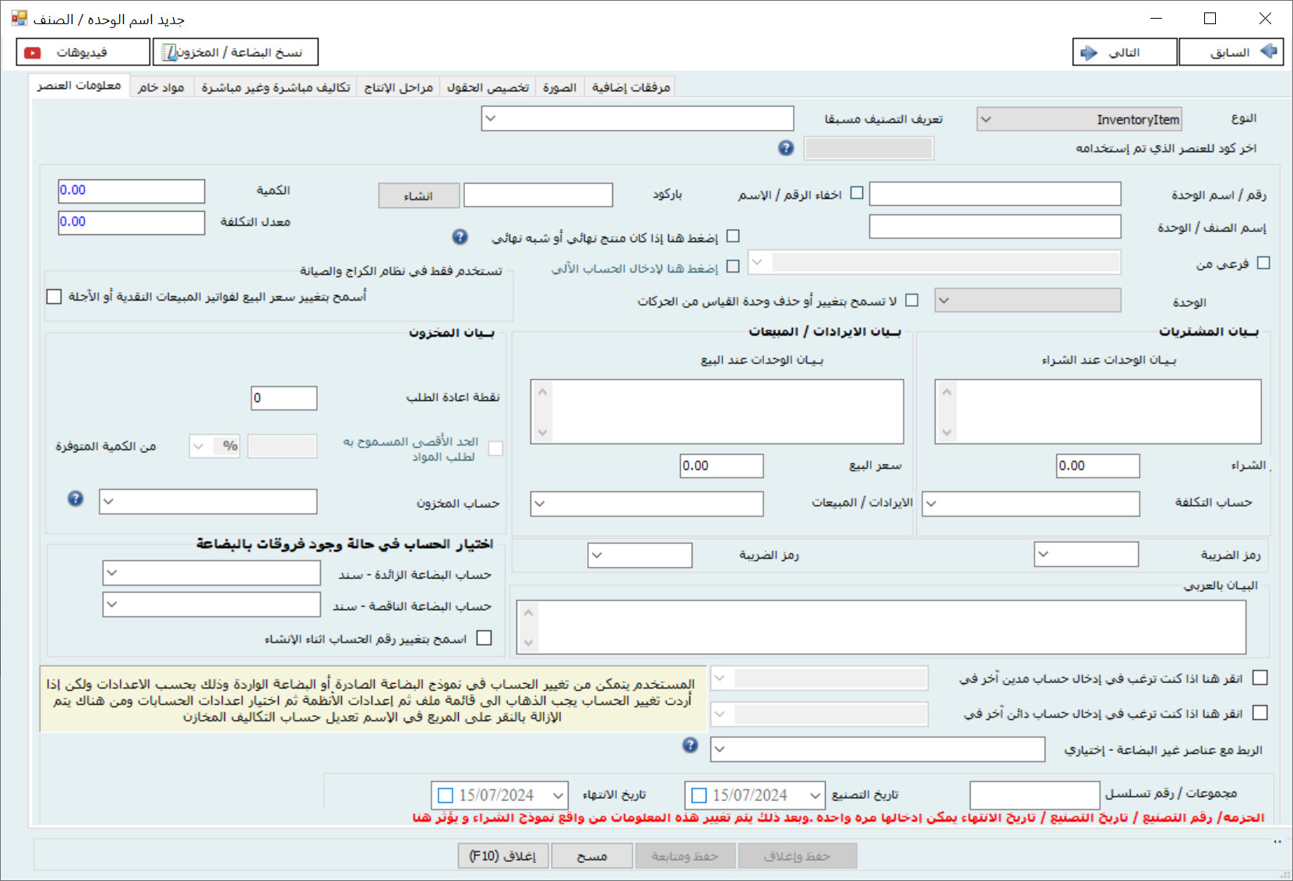Click the باركود input field

[x=538, y=195]
